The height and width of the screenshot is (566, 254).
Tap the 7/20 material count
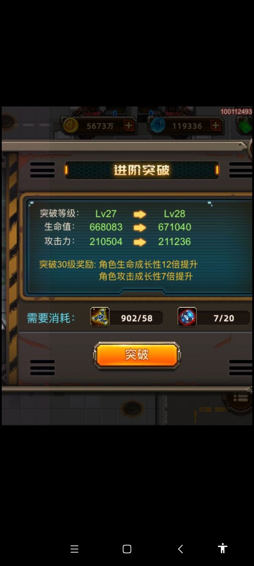[x=224, y=318]
